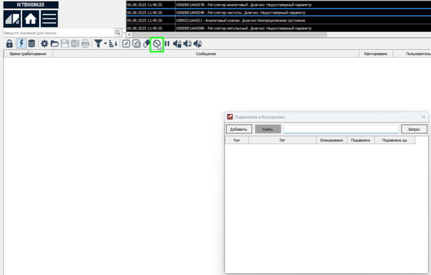Open the database archive icon
Viewport: 431px width, 275px height.
[32, 44]
